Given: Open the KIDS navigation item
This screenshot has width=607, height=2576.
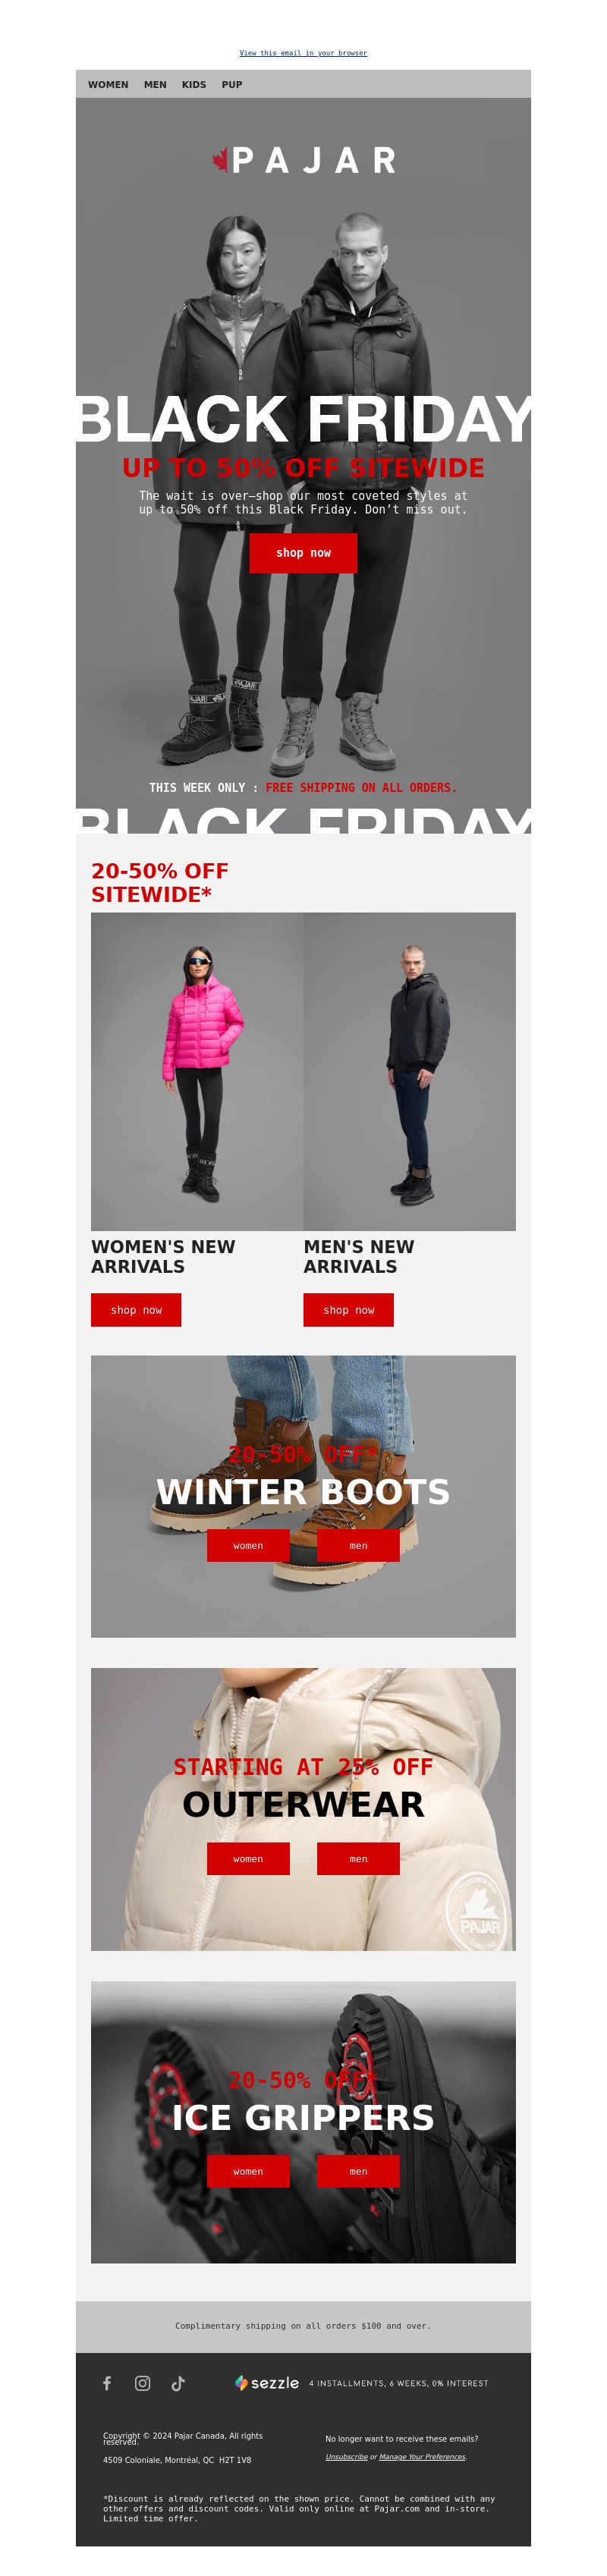Looking at the screenshot, I should click(x=194, y=85).
